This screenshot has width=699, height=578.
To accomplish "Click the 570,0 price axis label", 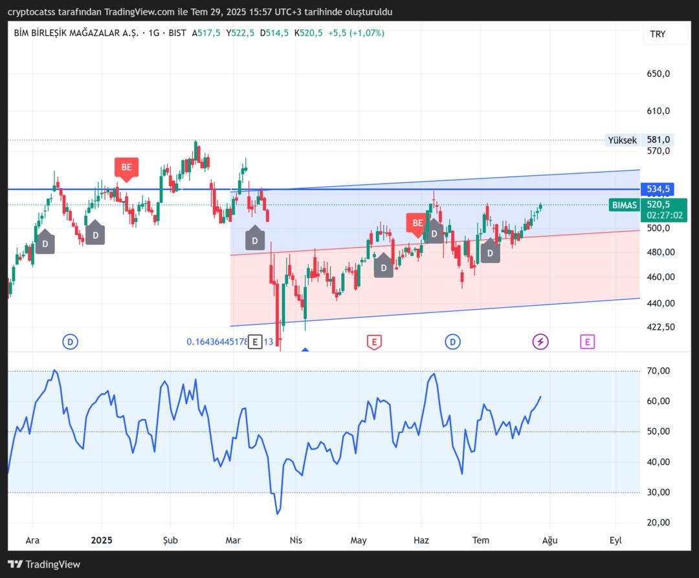I will click(x=658, y=151).
